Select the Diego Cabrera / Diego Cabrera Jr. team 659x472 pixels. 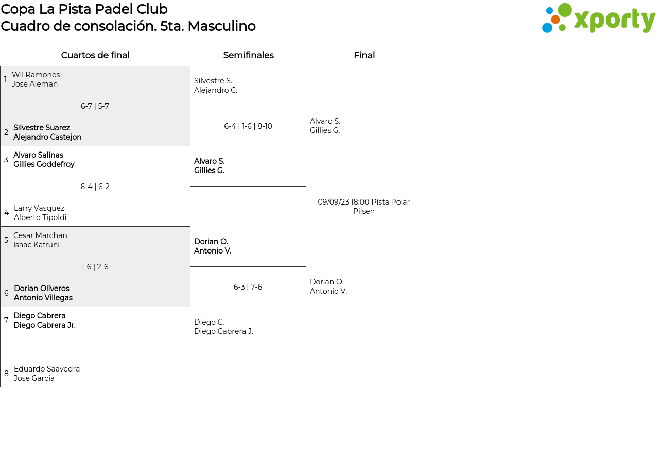pyautogui.click(x=44, y=321)
